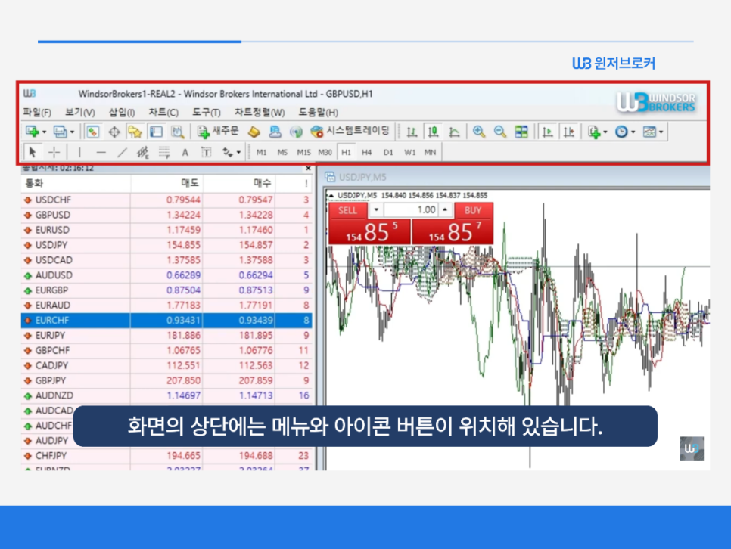
Task: Open the 도구(T) menu
Action: pyautogui.click(x=207, y=112)
